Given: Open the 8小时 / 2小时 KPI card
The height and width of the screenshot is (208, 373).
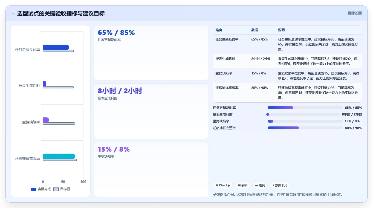Looking at the screenshot, I should pos(151,111).
